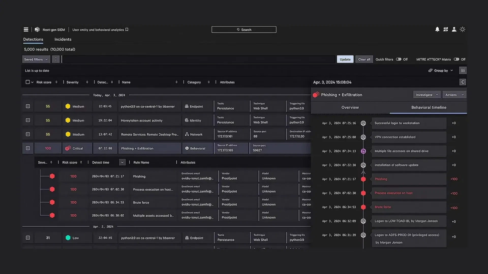
Task: Click the column settings icon near Group by
Action: click(x=463, y=71)
